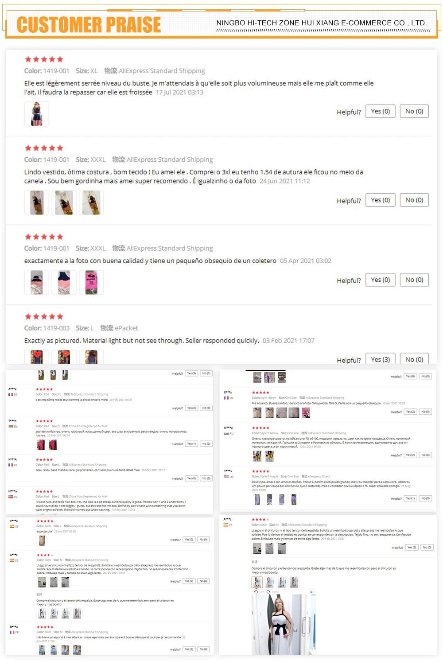Vote Yes (1) on T***h's Belarus review
This screenshot has width=443, height=661.
coord(191,443)
